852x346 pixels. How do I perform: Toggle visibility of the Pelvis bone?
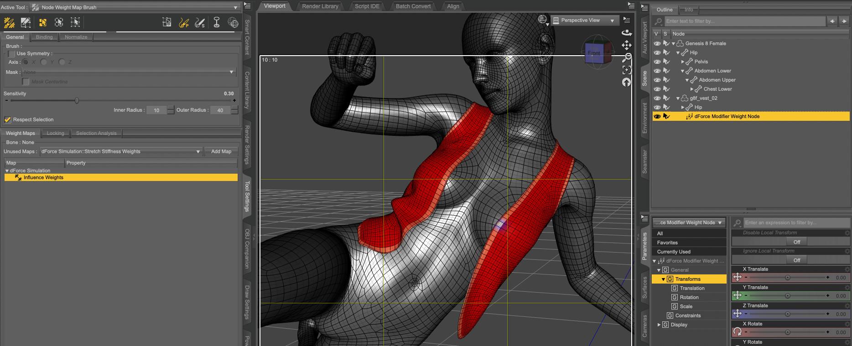[x=657, y=62]
